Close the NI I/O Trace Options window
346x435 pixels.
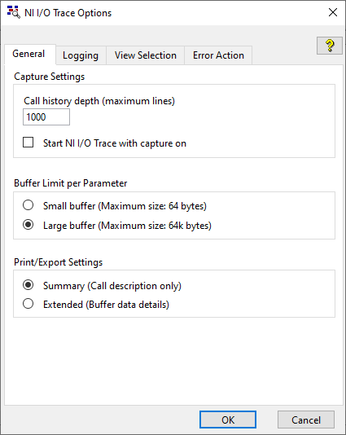pyautogui.click(x=333, y=12)
